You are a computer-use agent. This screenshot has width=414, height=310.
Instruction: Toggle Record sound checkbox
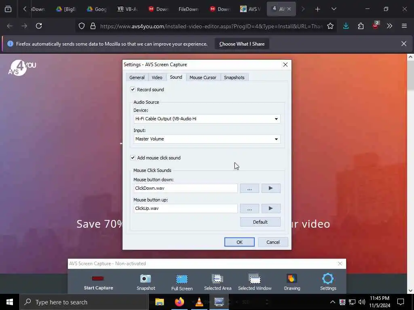133,90
